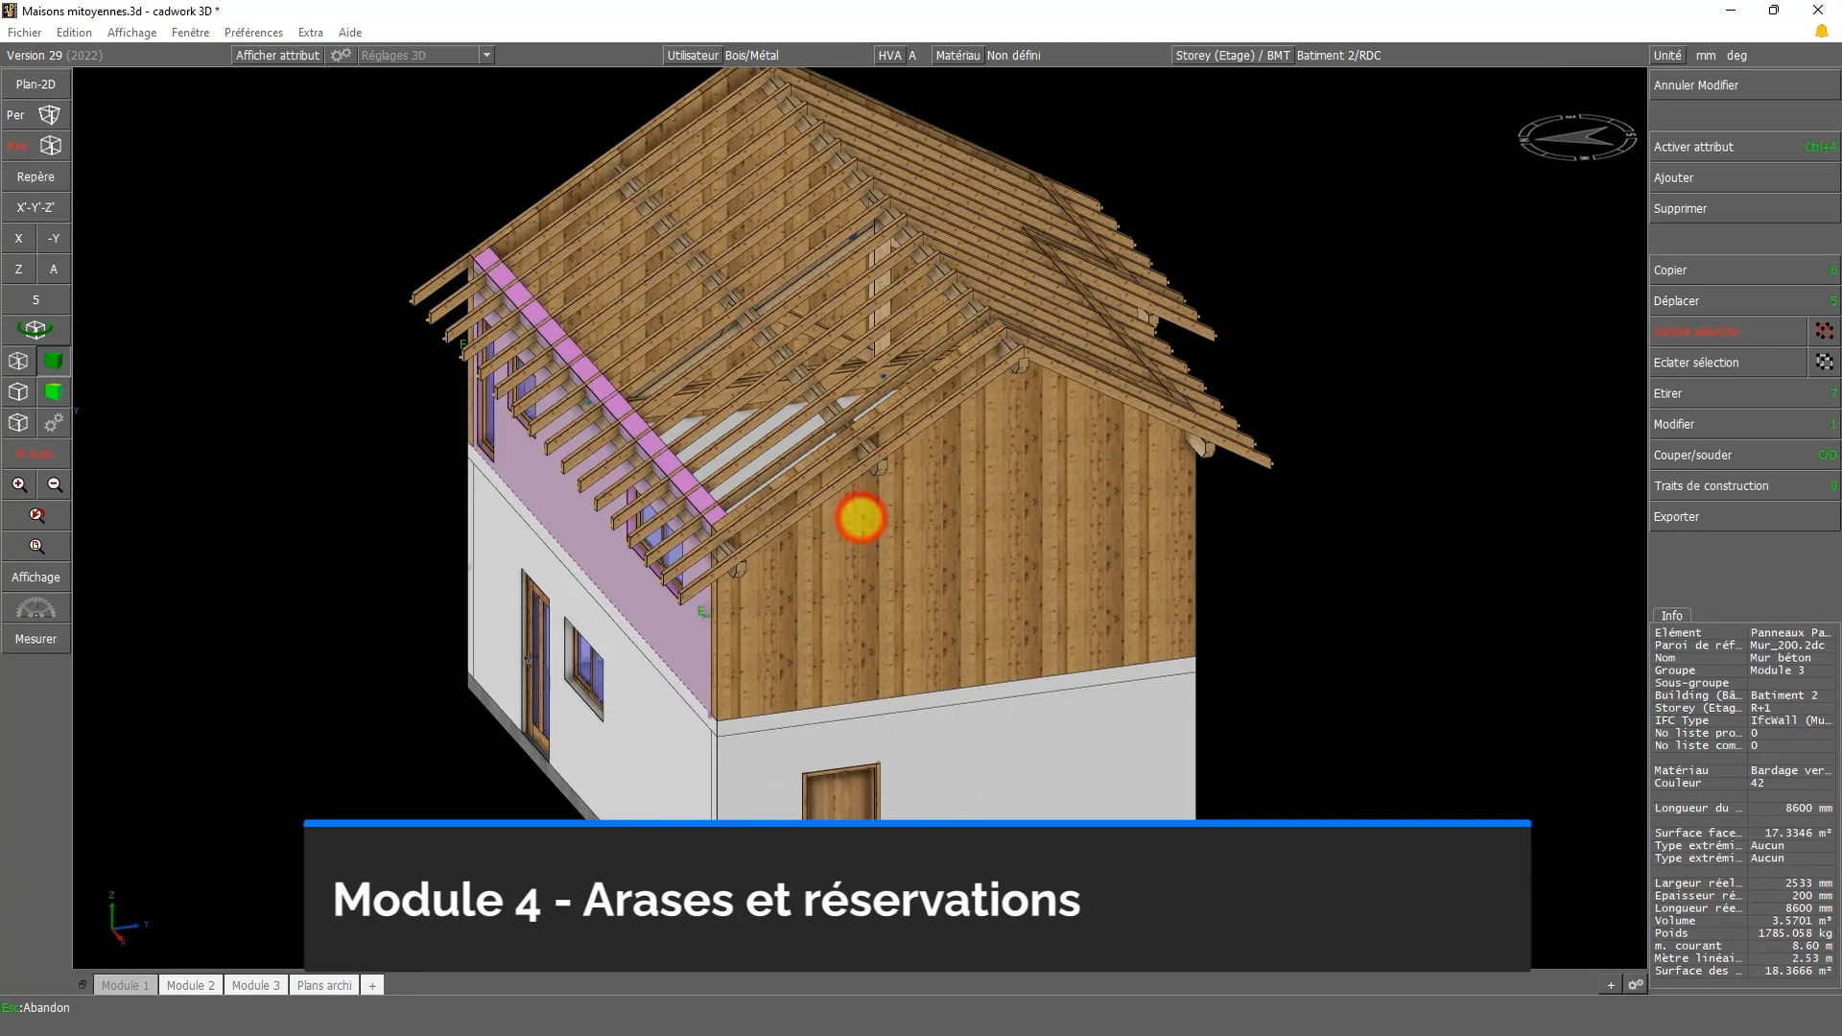The image size is (1842, 1036).
Task: Click the red zoom refresh icon
Action: tap(35, 515)
